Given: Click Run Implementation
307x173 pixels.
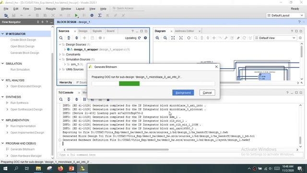Looking at the screenshot, I should pos(23,126).
